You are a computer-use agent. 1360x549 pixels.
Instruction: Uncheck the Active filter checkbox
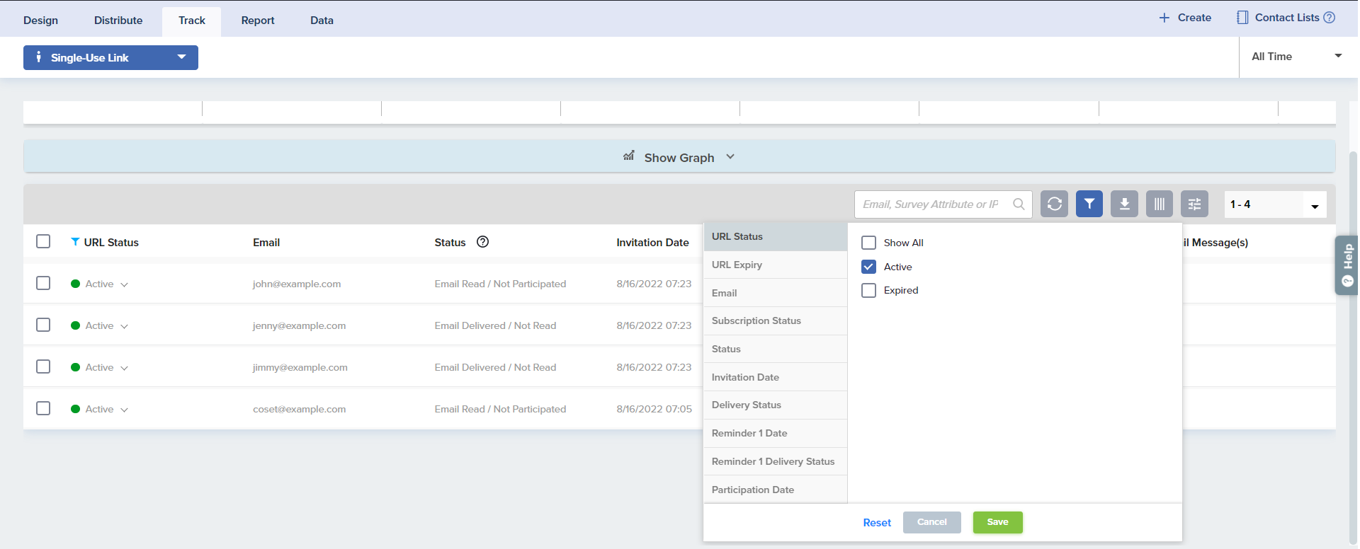[x=868, y=267]
